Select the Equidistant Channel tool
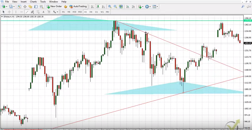Viewport: 252px width, 130px height. (x=32, y=12)
